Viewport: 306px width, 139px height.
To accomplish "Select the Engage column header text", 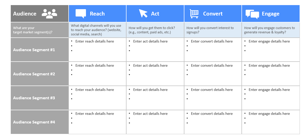I will pos(270,14).
